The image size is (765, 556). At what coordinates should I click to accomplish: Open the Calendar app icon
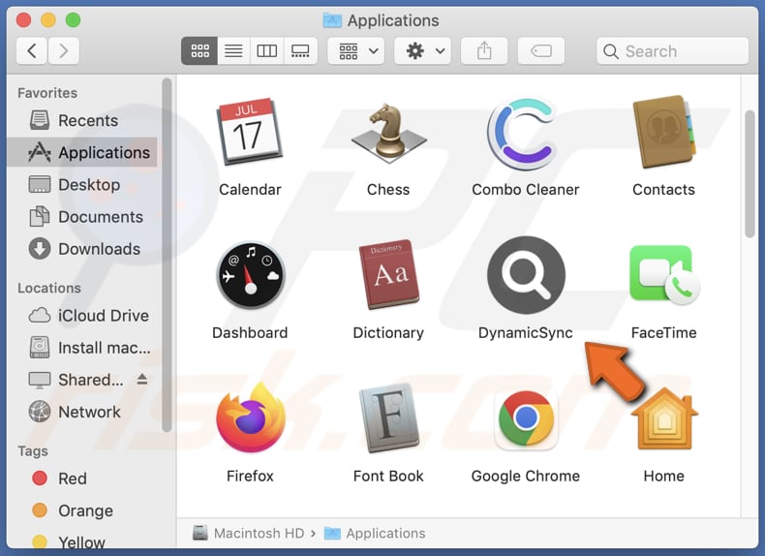[249, 132]
